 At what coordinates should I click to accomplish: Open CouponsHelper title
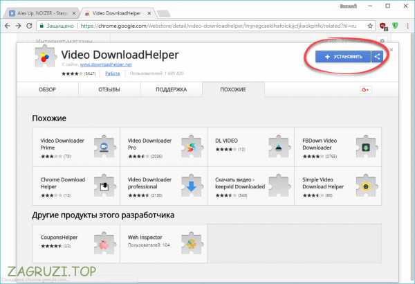pyautogui.click(x=59, y=238)
